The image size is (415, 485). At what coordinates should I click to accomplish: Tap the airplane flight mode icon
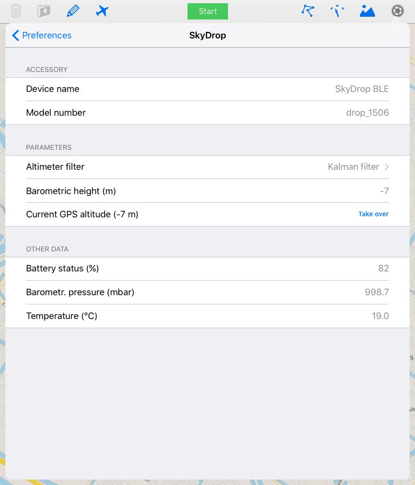102,11
